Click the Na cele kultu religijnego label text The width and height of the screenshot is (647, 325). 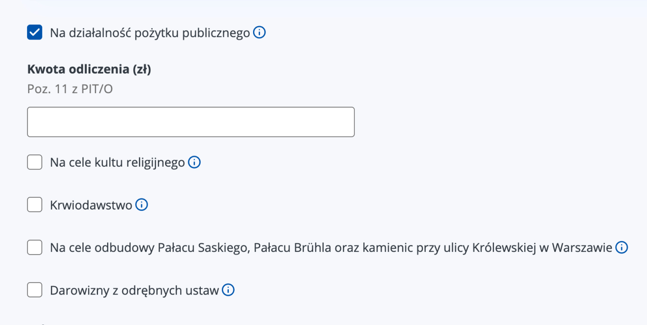(118, 163)
